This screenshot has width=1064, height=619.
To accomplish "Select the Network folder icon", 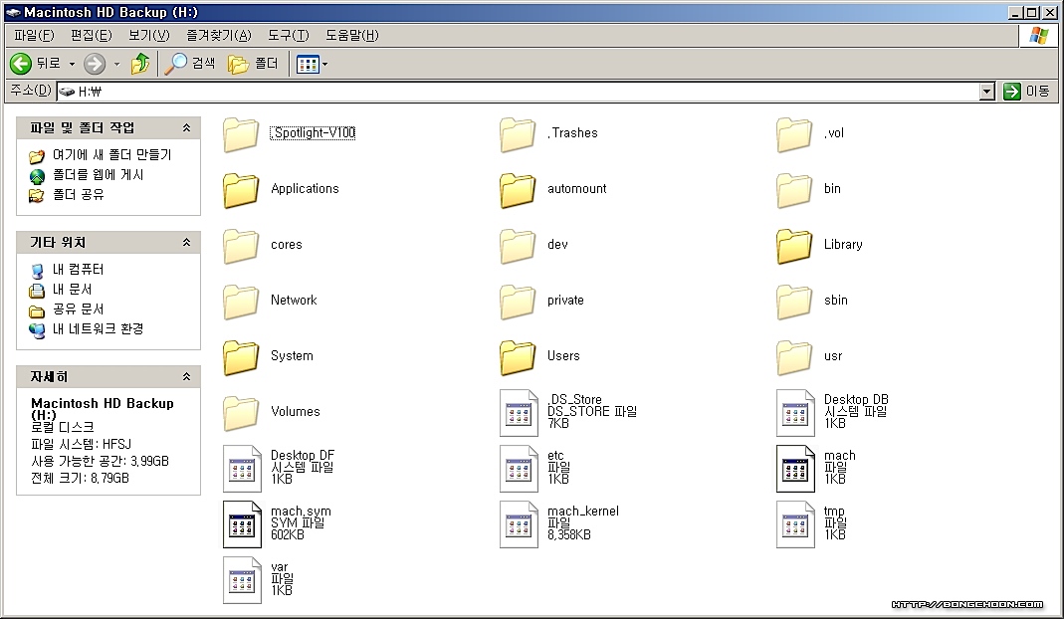I will 241,301.
